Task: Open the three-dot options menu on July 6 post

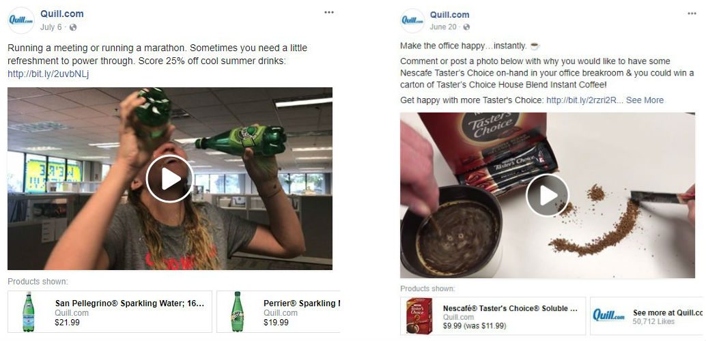Action: 329,12
